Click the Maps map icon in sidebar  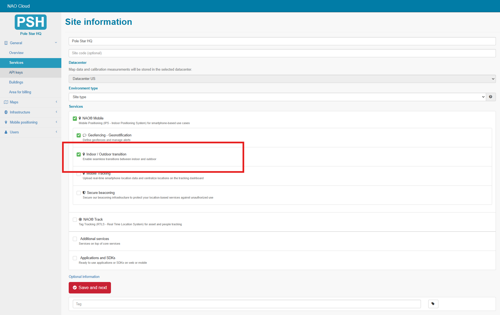[6, 102]
